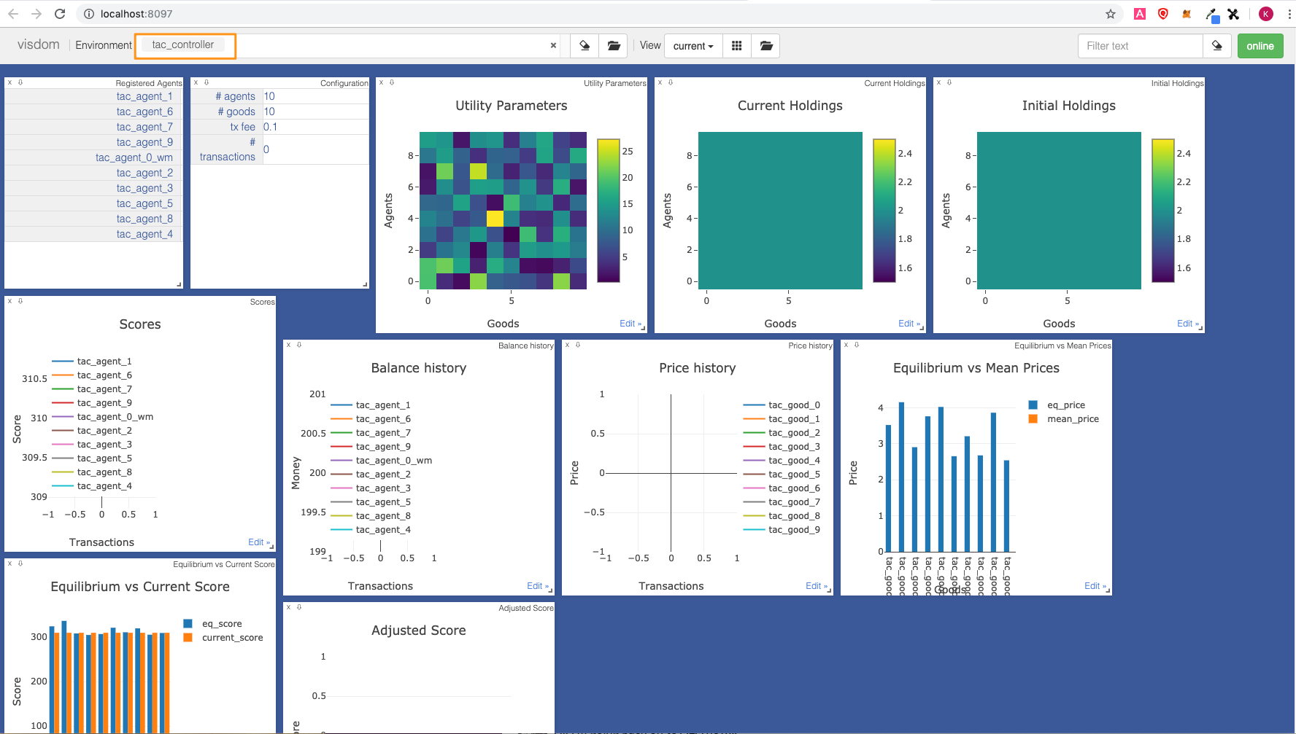This screenshot has height=734, width=1296.
Task: Toggle current_score series in the legend
Action: point(223,638)
